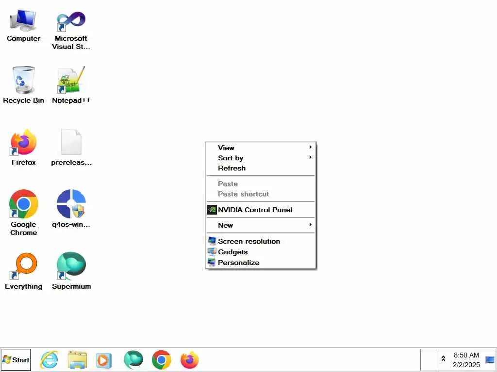Expand the View submenu

click(x=261, y=148)
